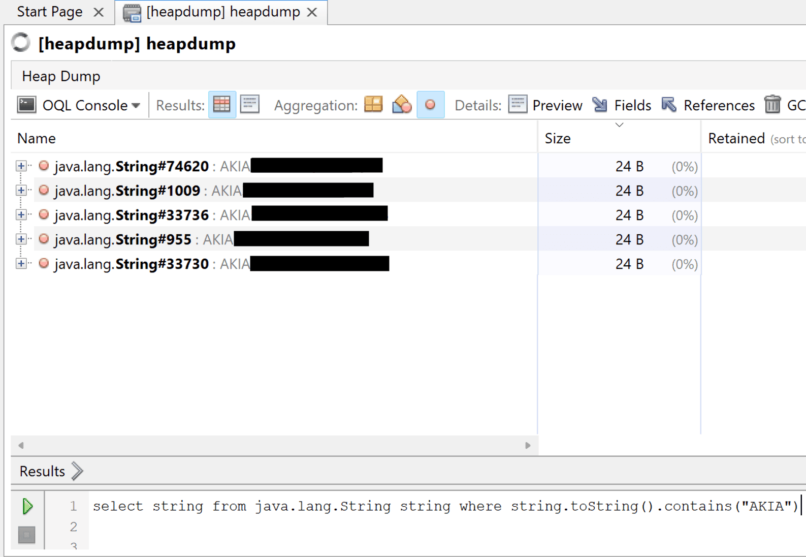Select the java.lang.String#33730 entry
This screenshot has width=806, height=557.
pos(285,264)
